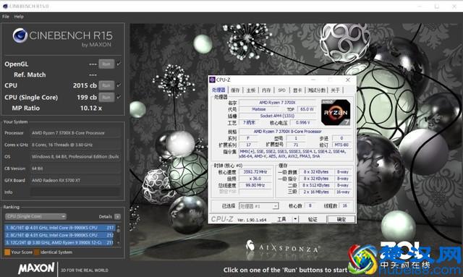
Task: Click the Ryzen 7 logo in CPU-Z
Action: [336, 113]
